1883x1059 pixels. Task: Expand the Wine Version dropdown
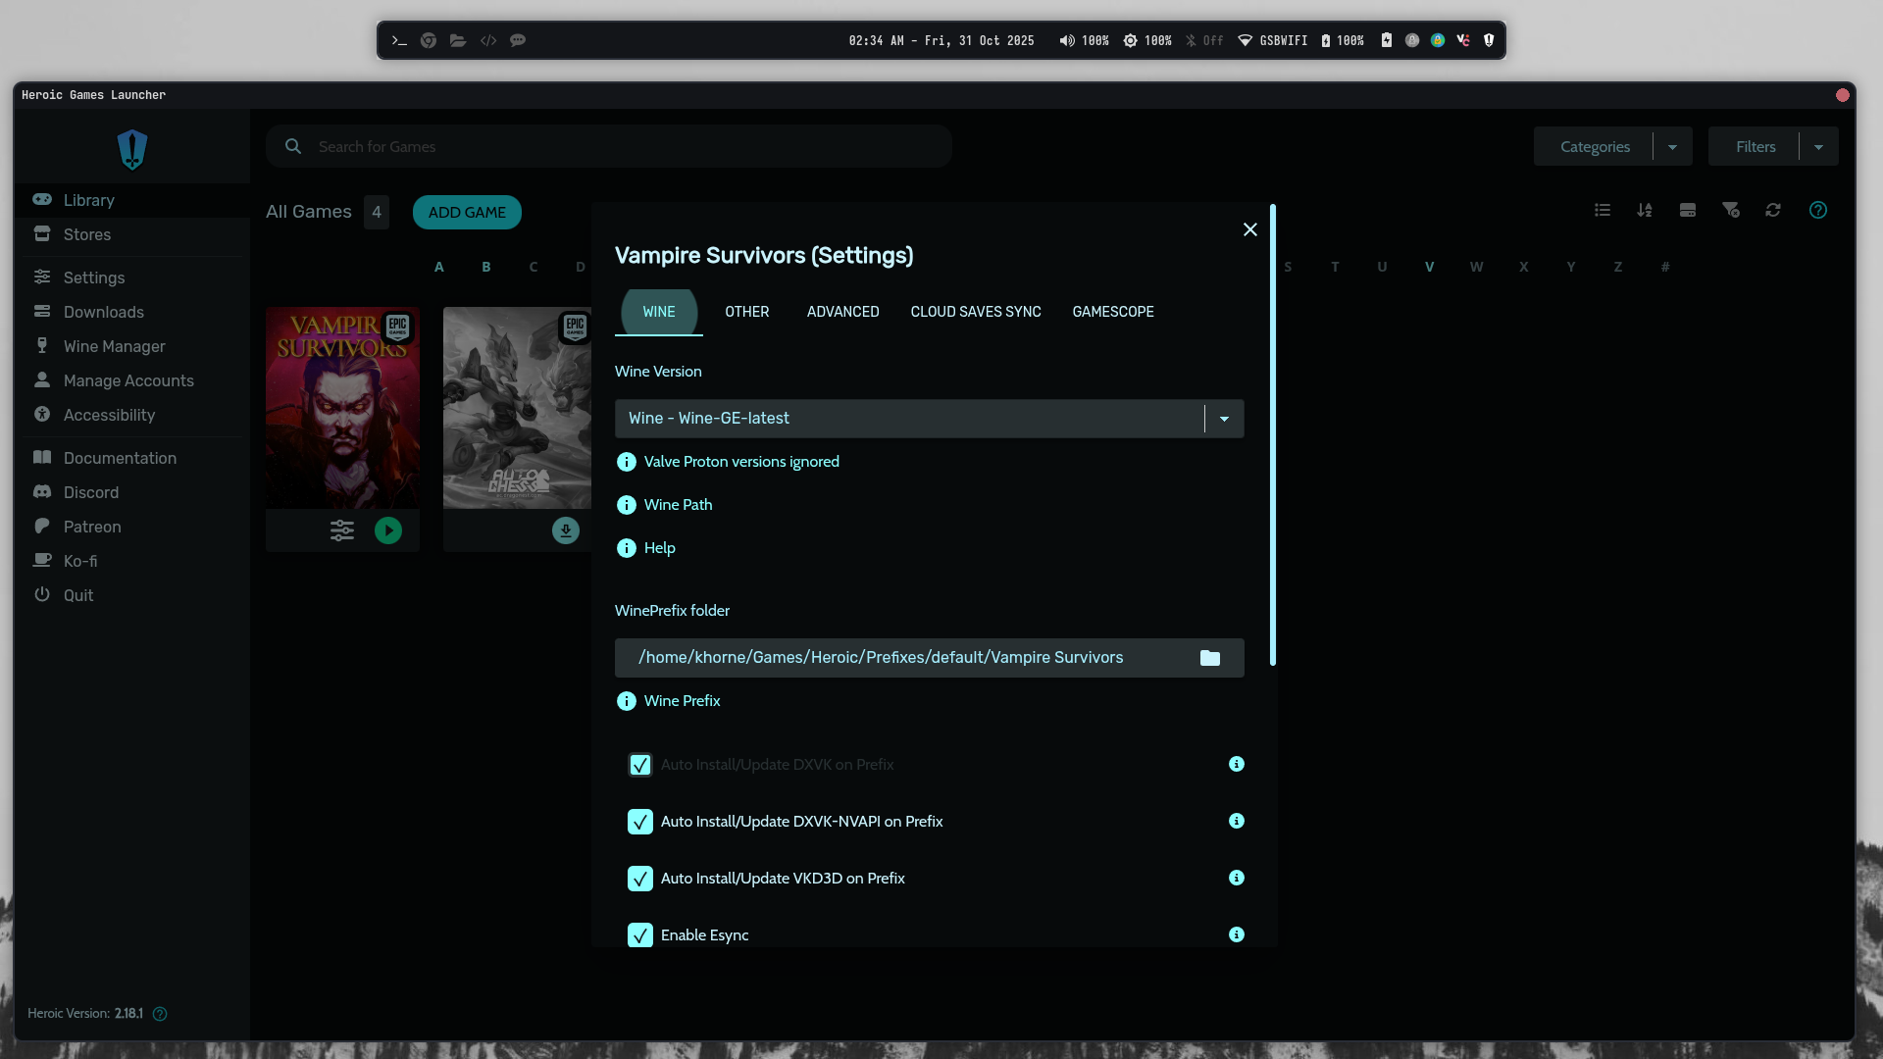[1224, 419]
